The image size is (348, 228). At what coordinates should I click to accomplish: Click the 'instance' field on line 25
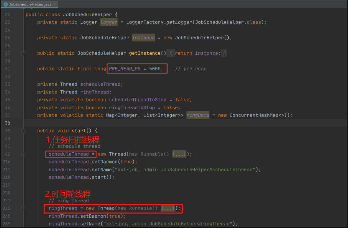point(143,38)
